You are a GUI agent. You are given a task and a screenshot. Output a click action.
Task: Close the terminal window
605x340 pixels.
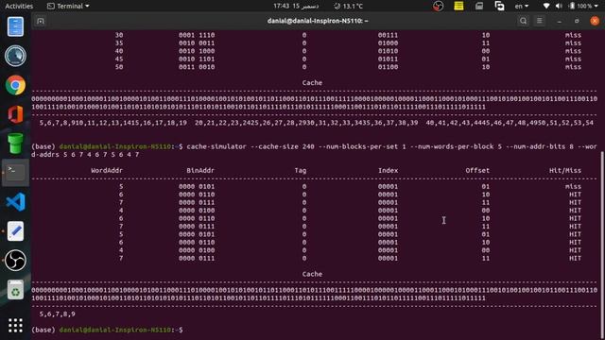(x=595, y=21)
